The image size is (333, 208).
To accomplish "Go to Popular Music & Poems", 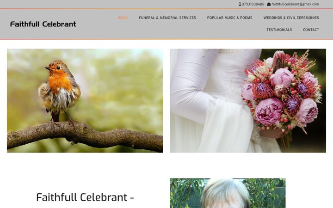I will [x=229, y=18].
